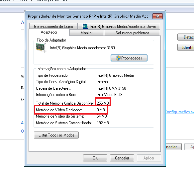Click Listar Todos os Modos button
This screenshot has height=186, width=194.
56,135
